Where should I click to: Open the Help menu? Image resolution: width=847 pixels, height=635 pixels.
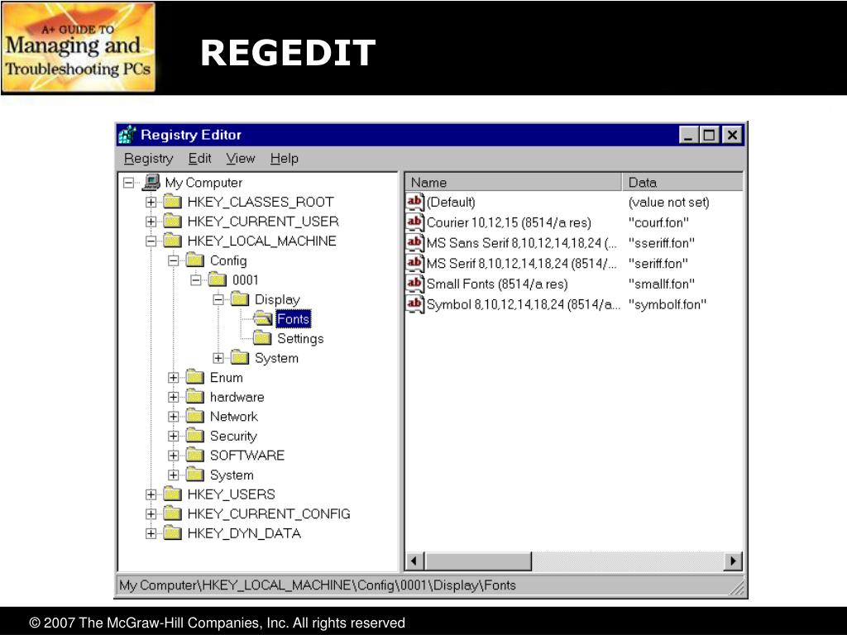click(x=285, y=159)
